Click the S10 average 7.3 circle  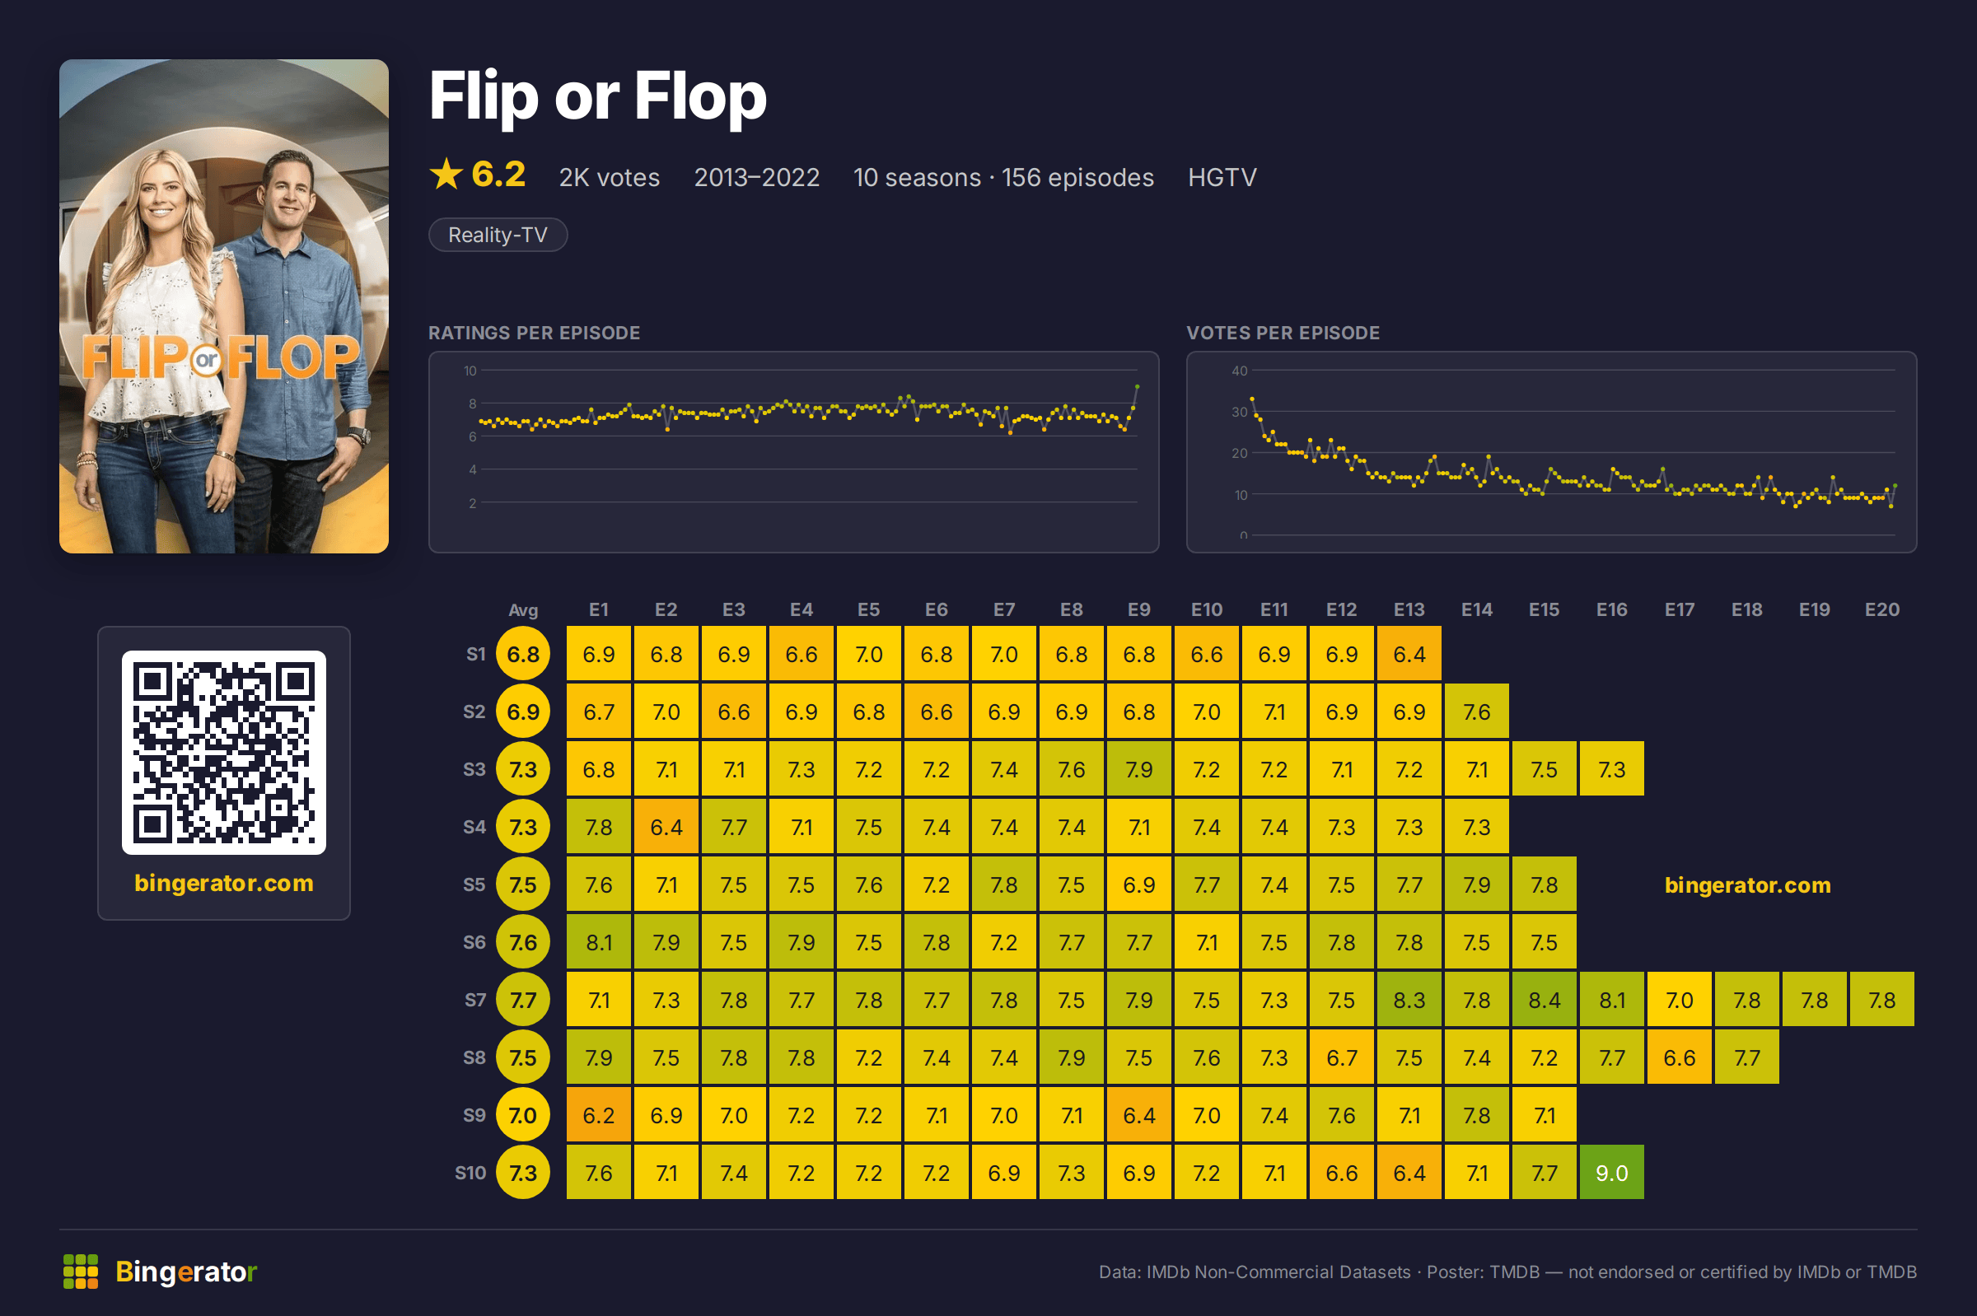click(x=523, y=1173)
